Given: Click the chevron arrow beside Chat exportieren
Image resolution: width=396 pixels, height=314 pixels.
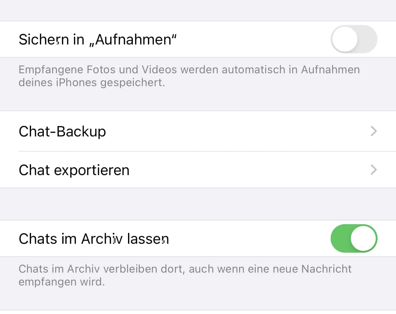Looking at the screenshot, I should [374, 170].
